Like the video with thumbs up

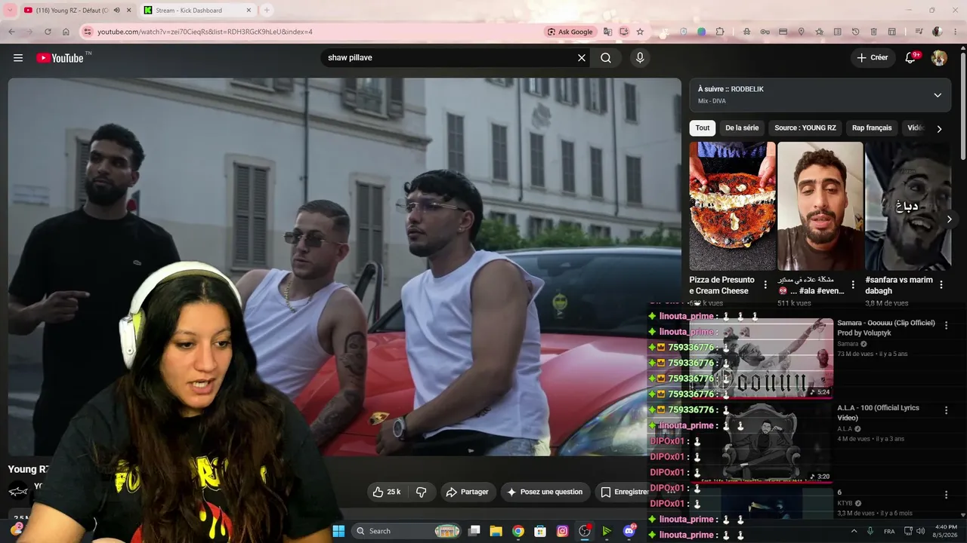pyautogui.click(x=387, y=492)
